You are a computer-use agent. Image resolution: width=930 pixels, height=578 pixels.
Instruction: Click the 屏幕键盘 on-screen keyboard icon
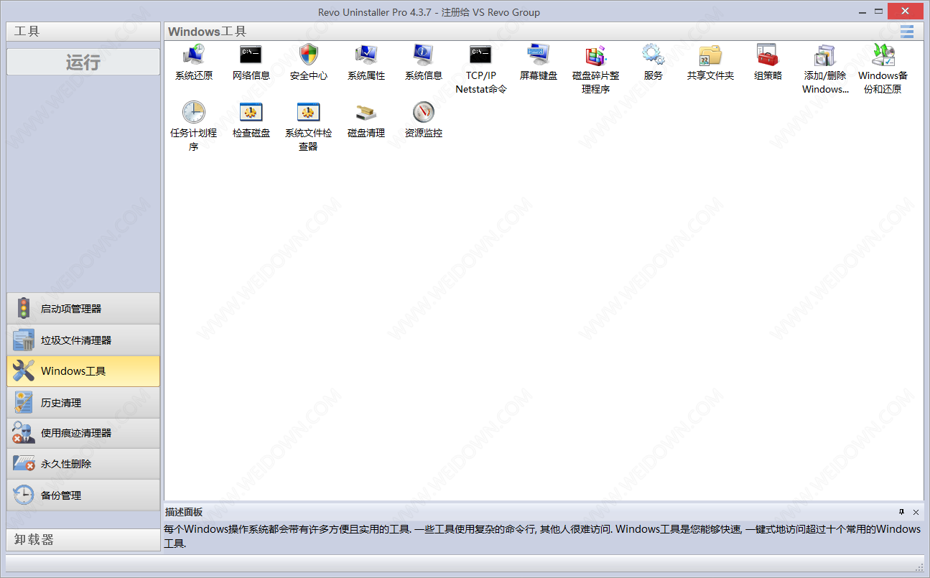click(x=538, y=55)
